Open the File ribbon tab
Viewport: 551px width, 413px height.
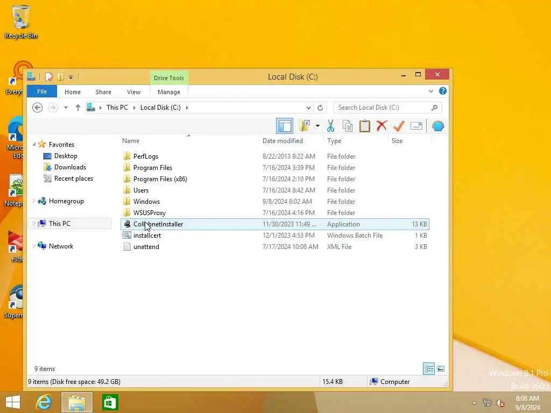pyautogui.click(x=42, y=91)
